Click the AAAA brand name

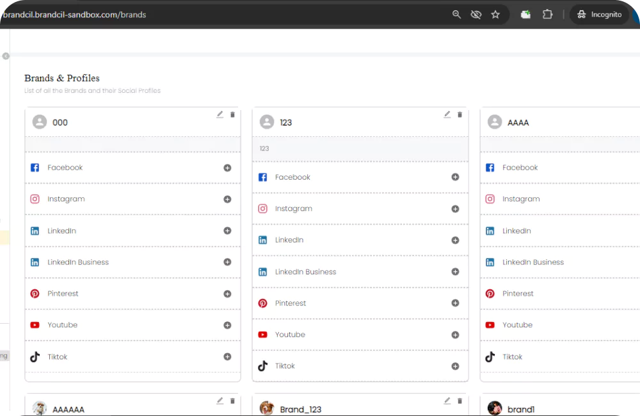click(x=518, y=122)
